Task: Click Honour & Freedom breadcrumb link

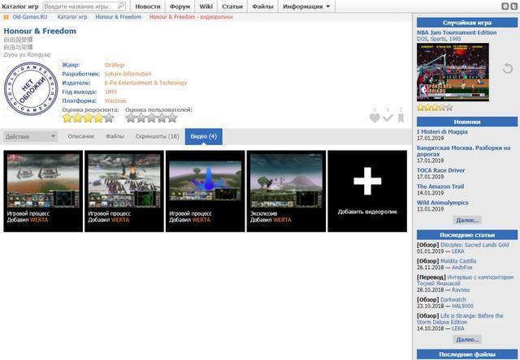Action: tap(118, 17)
